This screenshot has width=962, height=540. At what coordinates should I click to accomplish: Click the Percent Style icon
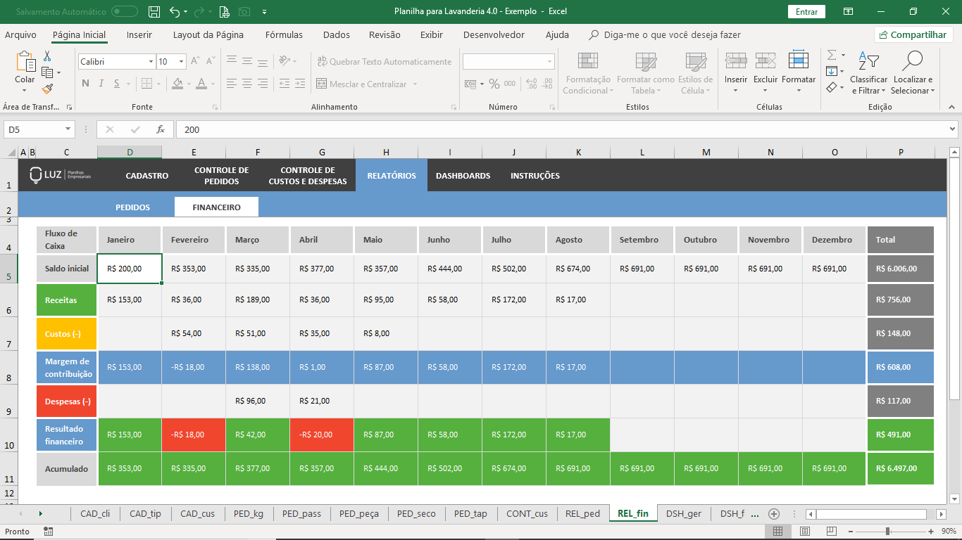494,84
